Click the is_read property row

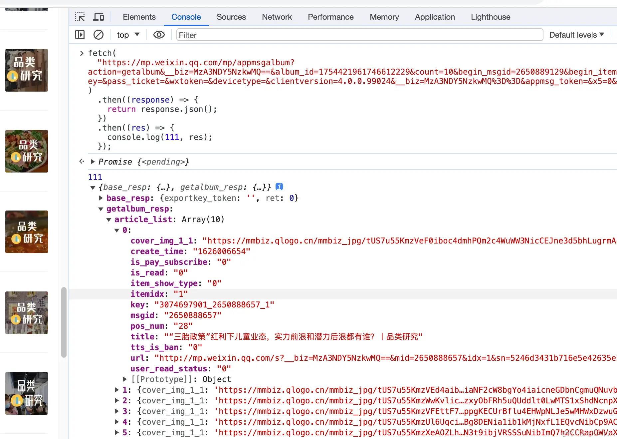point(159,273)
